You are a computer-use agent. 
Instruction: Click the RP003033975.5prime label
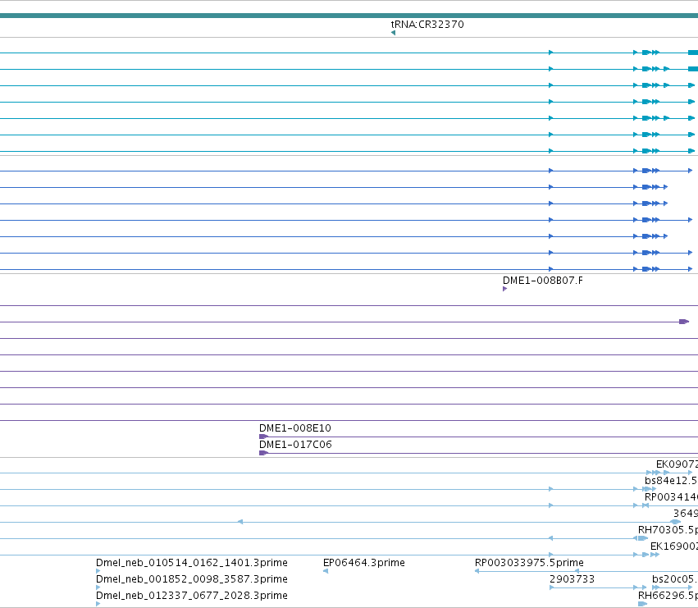coord(529,563)
